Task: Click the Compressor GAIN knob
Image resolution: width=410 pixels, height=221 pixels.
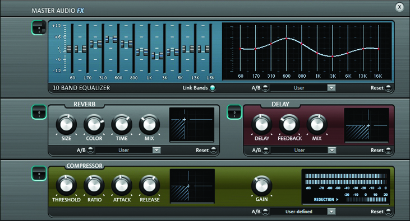Action: click(x=261, y=186)
